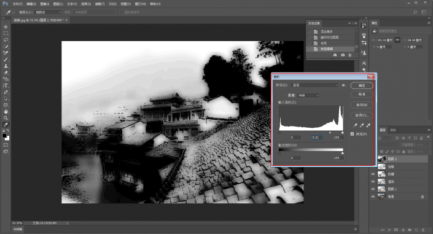Open the 文件(F) menu
433x234 pixels.
point(17,4)
